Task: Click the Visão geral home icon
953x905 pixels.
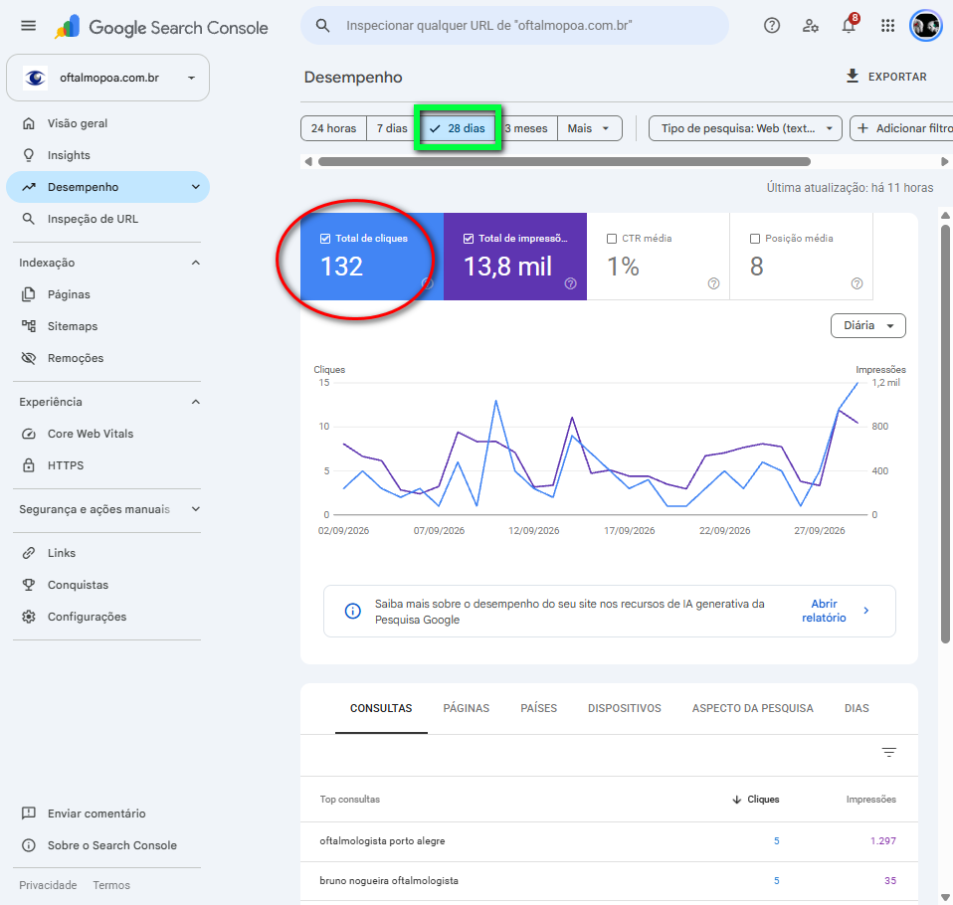Action: point(29,123)
